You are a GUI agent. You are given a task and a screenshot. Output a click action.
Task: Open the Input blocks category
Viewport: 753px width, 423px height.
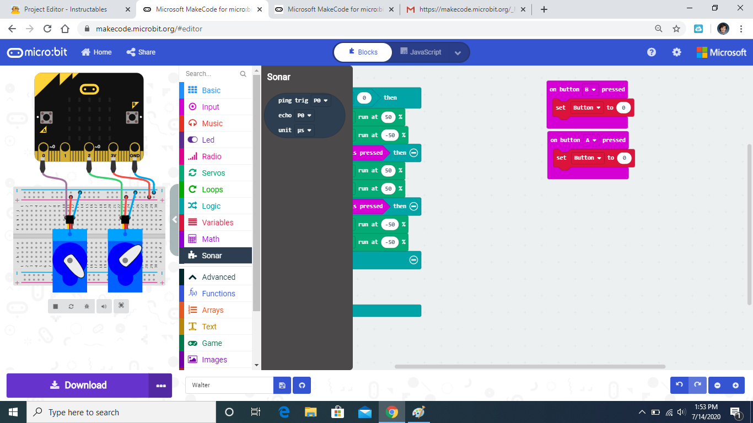[216, 107]
